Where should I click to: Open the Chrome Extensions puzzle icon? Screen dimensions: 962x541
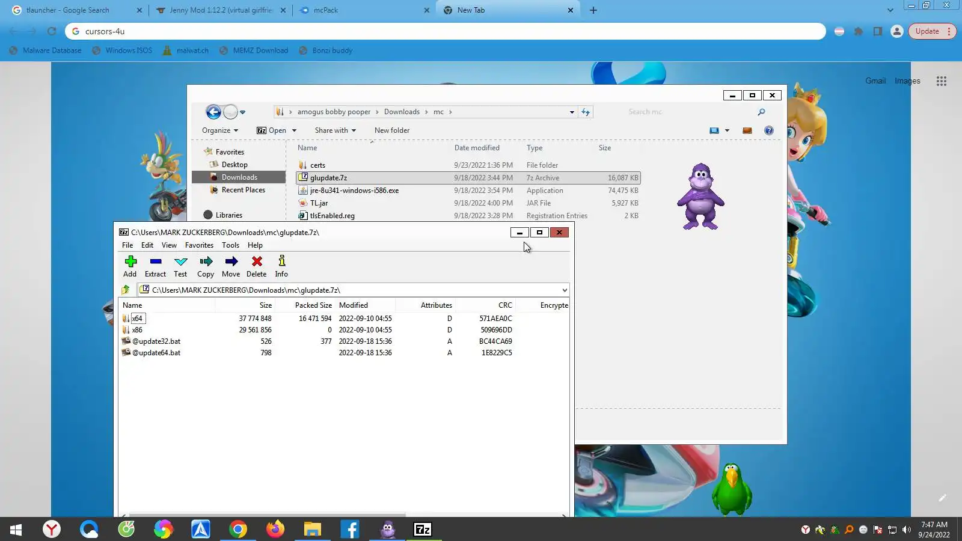click(x=859, y=31)
